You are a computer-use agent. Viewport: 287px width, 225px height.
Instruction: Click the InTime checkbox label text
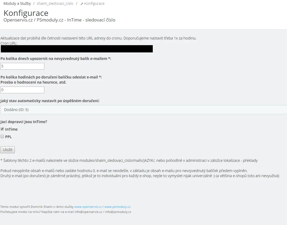(x=11, y=129)
